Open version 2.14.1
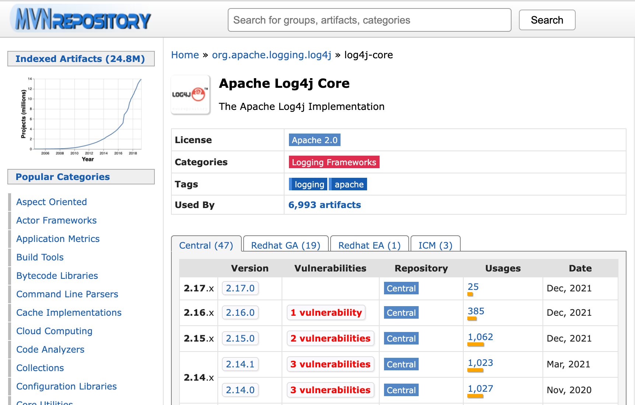635x405 pixels. point(240,364)
